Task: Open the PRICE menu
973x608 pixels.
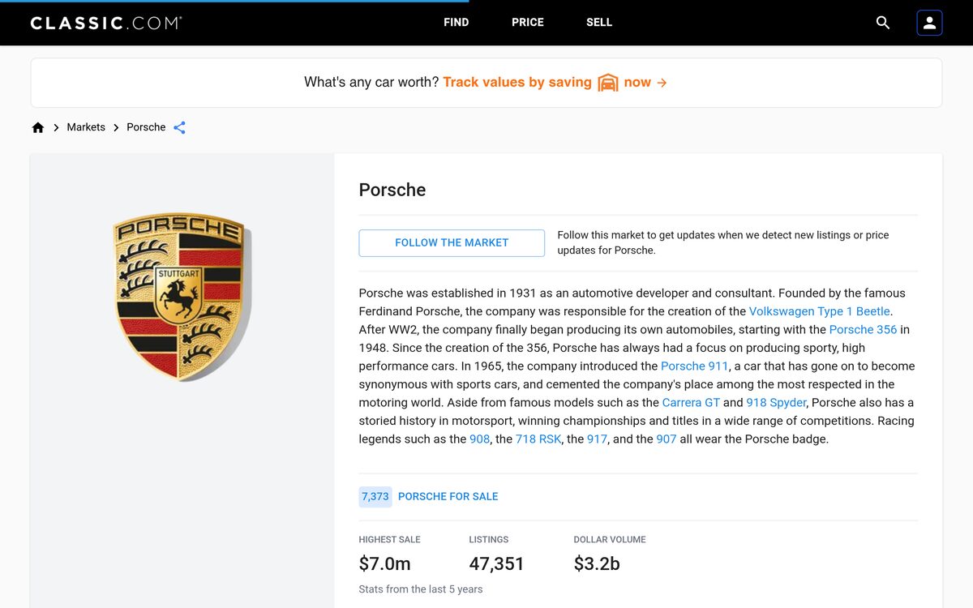Action: (x=528, y=23)
